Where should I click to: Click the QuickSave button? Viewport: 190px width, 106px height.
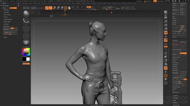[139, 1]
